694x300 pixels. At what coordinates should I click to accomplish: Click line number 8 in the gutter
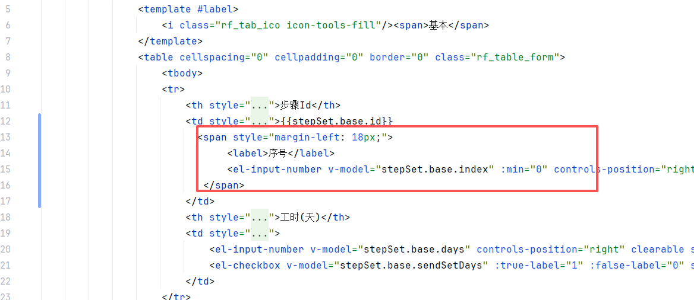coord(8,57)
